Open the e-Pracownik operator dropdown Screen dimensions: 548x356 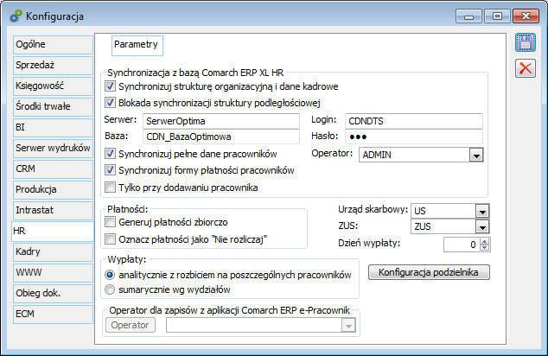[x=348, y=325]
